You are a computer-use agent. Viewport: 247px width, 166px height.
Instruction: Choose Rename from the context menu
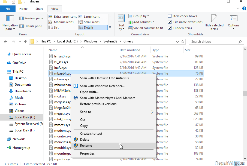[x=86, y=146]
